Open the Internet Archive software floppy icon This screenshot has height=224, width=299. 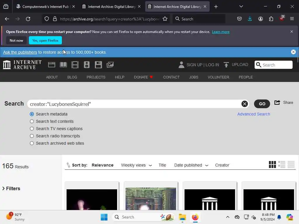point(98,65)
